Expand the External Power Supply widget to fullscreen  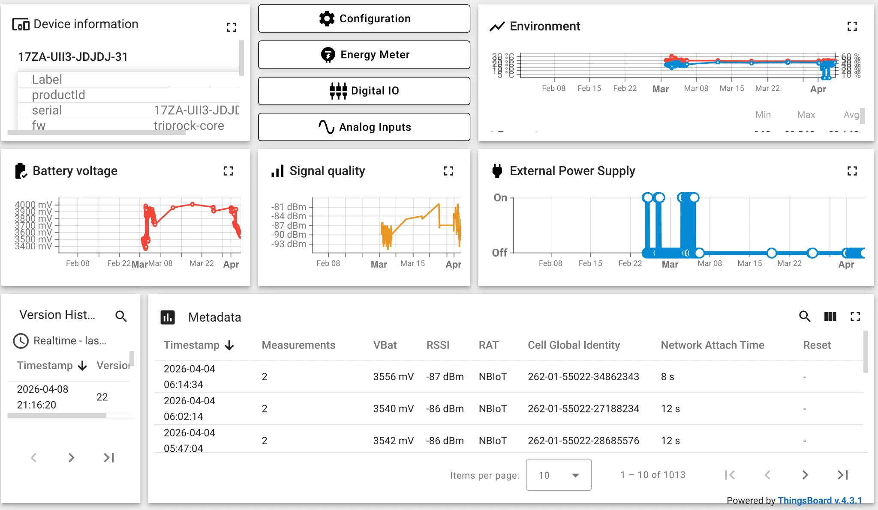[853, 171]
